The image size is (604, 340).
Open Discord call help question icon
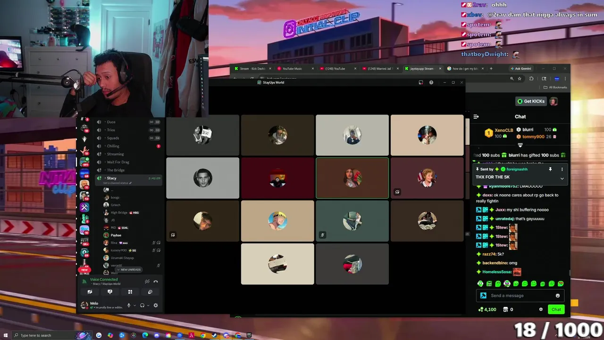(431, 83)
